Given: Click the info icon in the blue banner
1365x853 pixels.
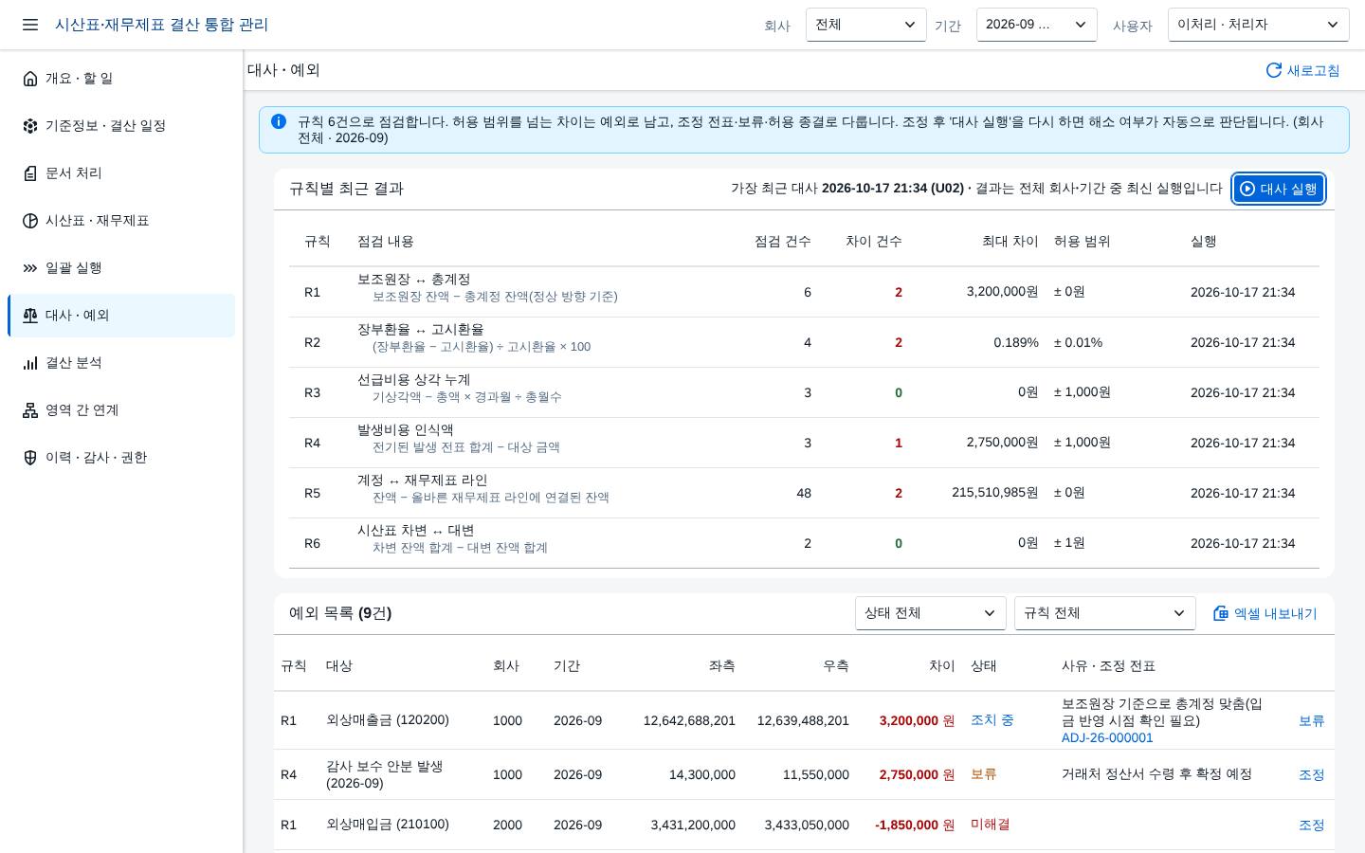Looking at the screenshot, I should tap(279, 121).
